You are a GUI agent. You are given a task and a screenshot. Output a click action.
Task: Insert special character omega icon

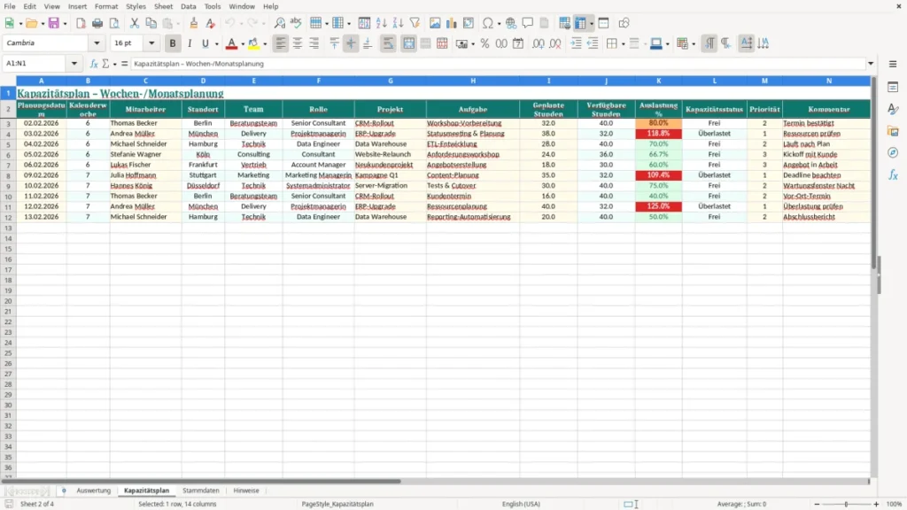488,23
